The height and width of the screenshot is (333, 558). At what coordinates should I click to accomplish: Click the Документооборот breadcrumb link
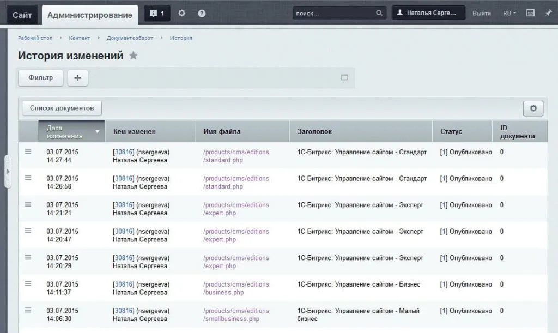[130, 38]
